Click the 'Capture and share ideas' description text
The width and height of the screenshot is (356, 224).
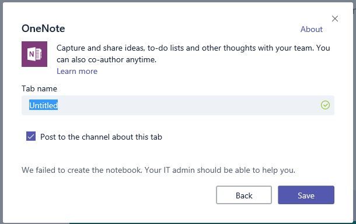coord(193,54)
